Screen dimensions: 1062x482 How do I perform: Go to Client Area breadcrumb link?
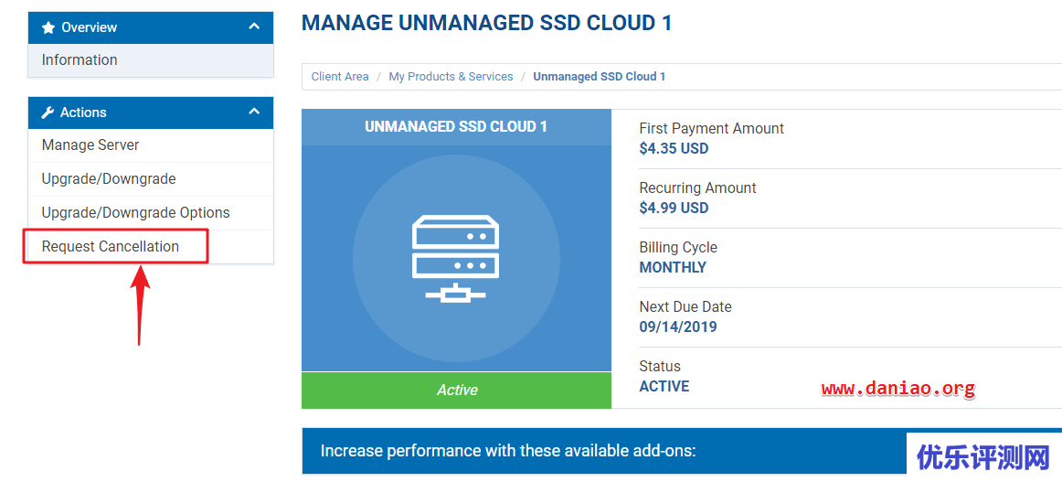tap(339, 77)
